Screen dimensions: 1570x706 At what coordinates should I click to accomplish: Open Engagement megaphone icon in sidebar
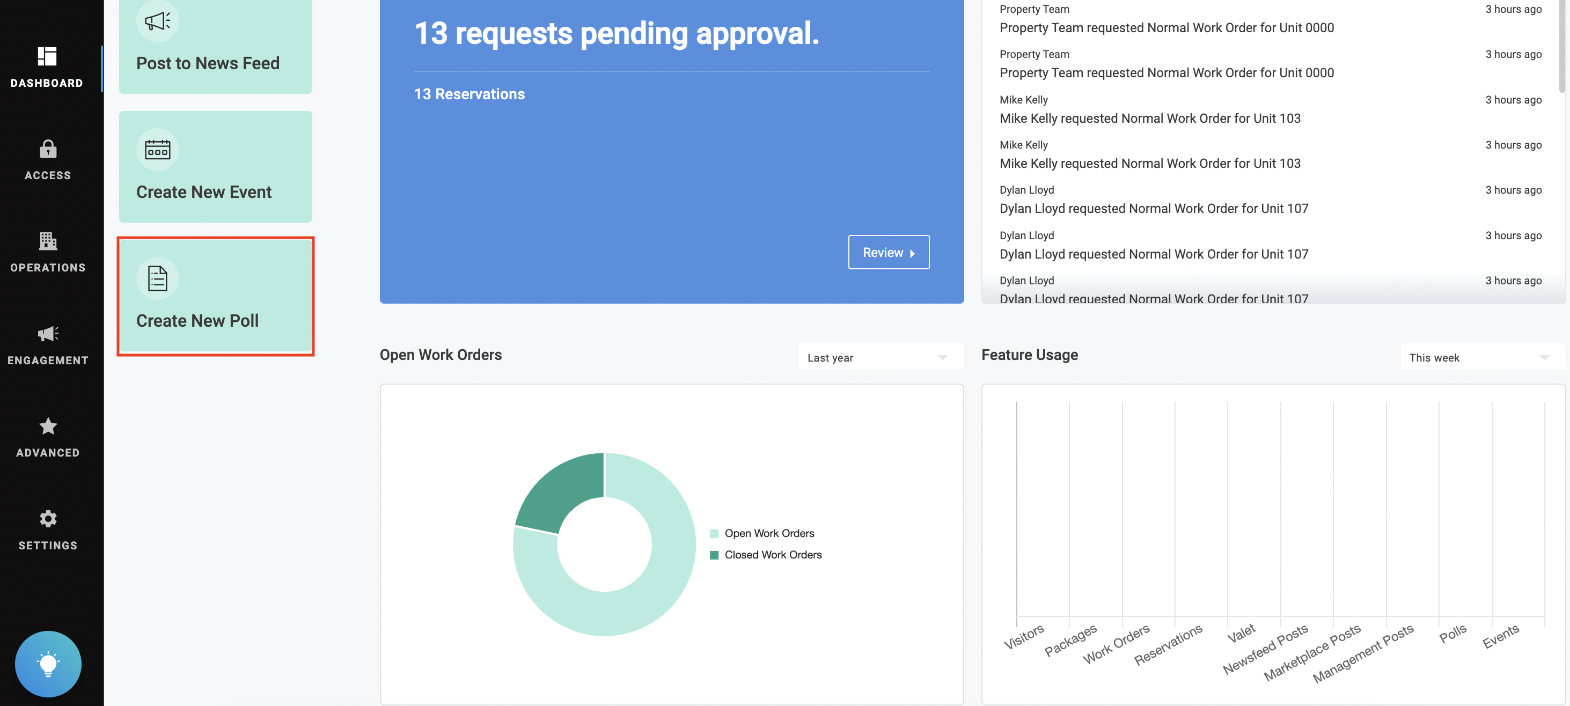(x=48, y=334)
